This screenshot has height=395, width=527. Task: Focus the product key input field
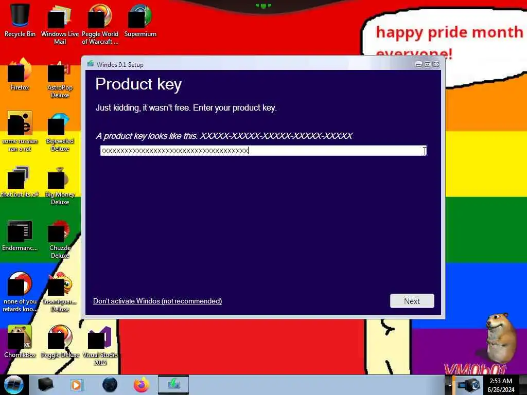263,151
